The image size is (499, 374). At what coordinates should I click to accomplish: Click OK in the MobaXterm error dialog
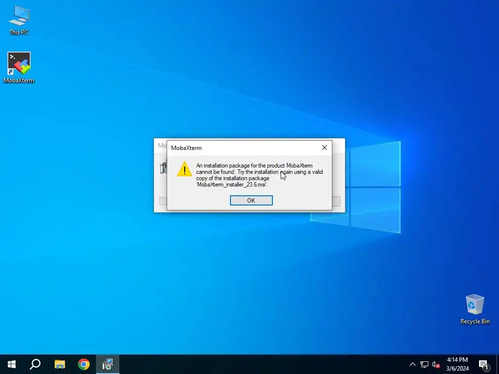tap(251, 200)
